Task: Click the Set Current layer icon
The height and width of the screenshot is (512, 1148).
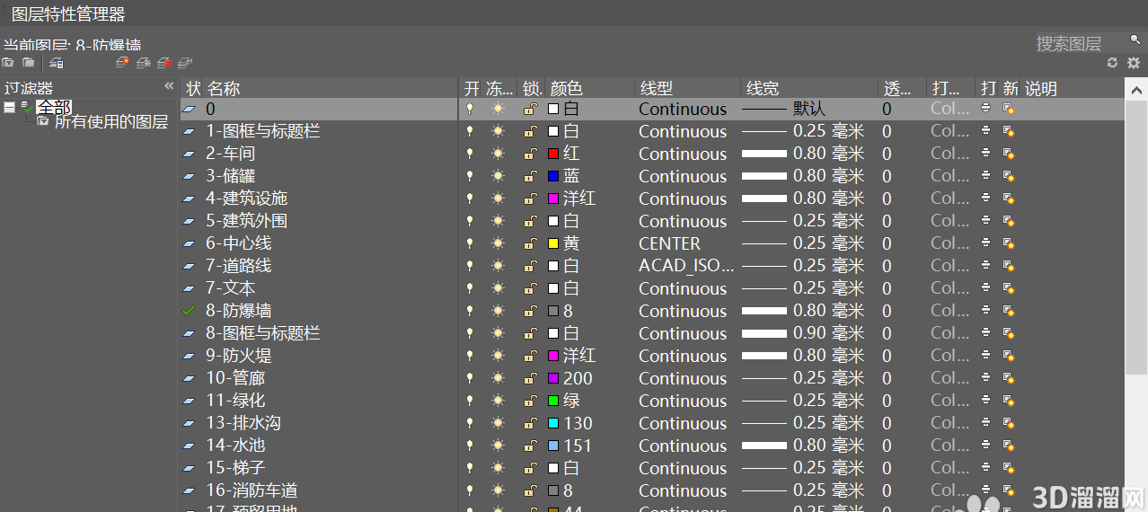Action: tap(185, 63)
